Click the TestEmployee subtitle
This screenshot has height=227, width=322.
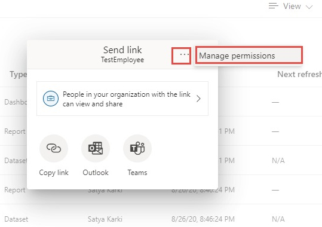pos(122,60)
